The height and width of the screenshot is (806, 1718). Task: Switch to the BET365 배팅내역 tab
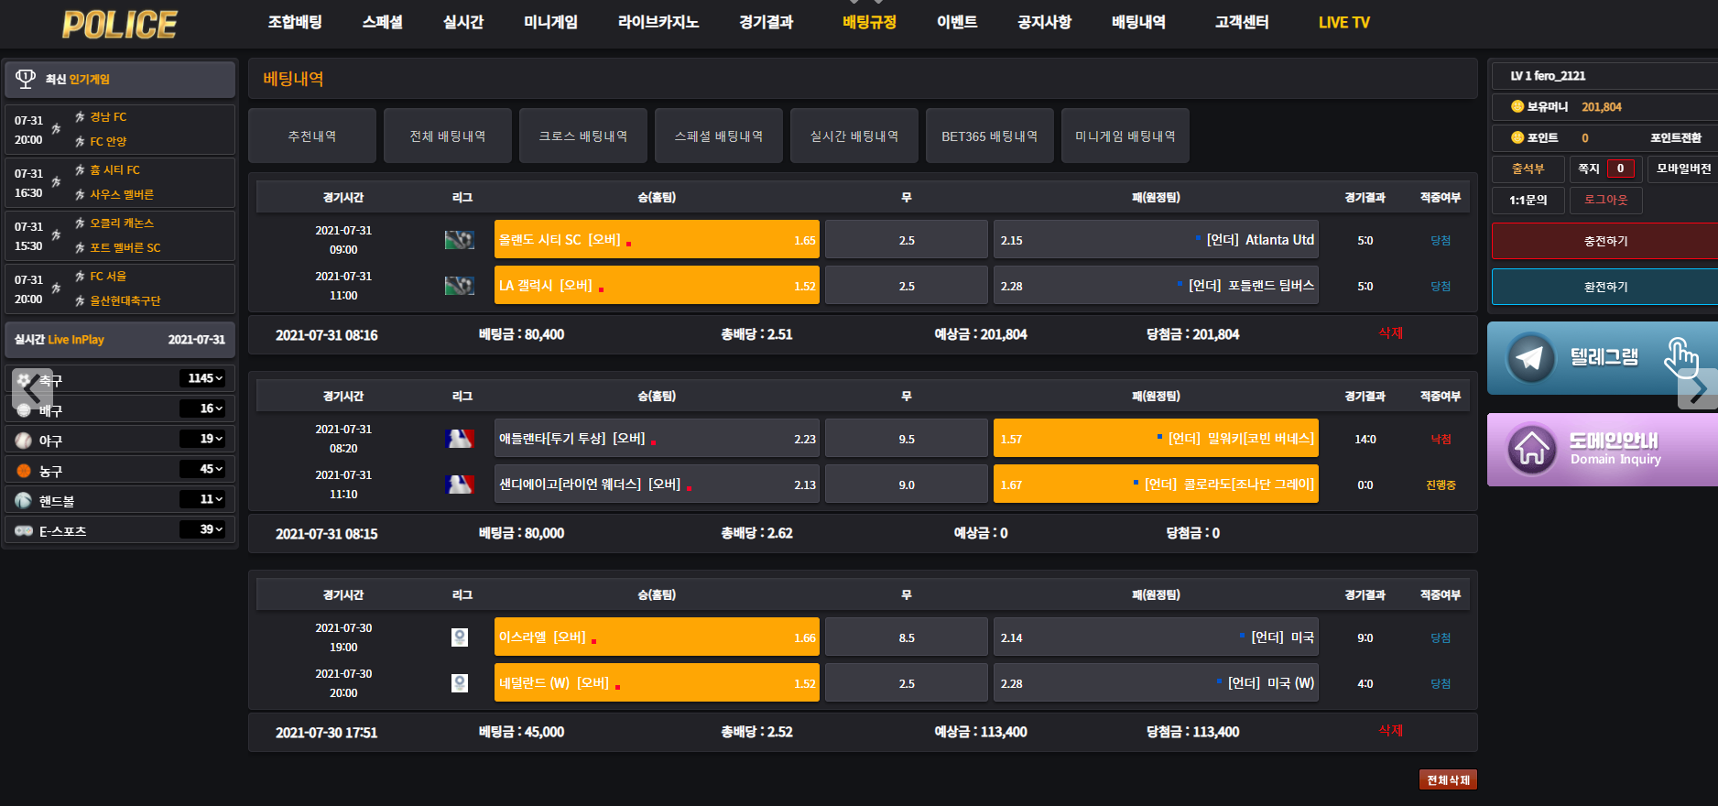(989, 136)
